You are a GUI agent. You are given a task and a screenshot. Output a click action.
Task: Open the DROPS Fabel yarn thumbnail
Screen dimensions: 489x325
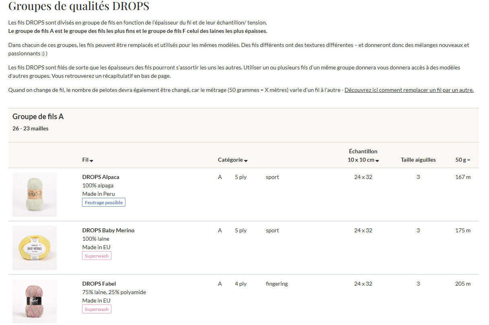(x=35, y=301)
